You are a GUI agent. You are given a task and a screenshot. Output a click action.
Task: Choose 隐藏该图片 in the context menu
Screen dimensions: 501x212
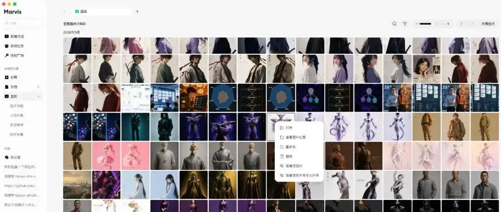(x=299, y=166)
